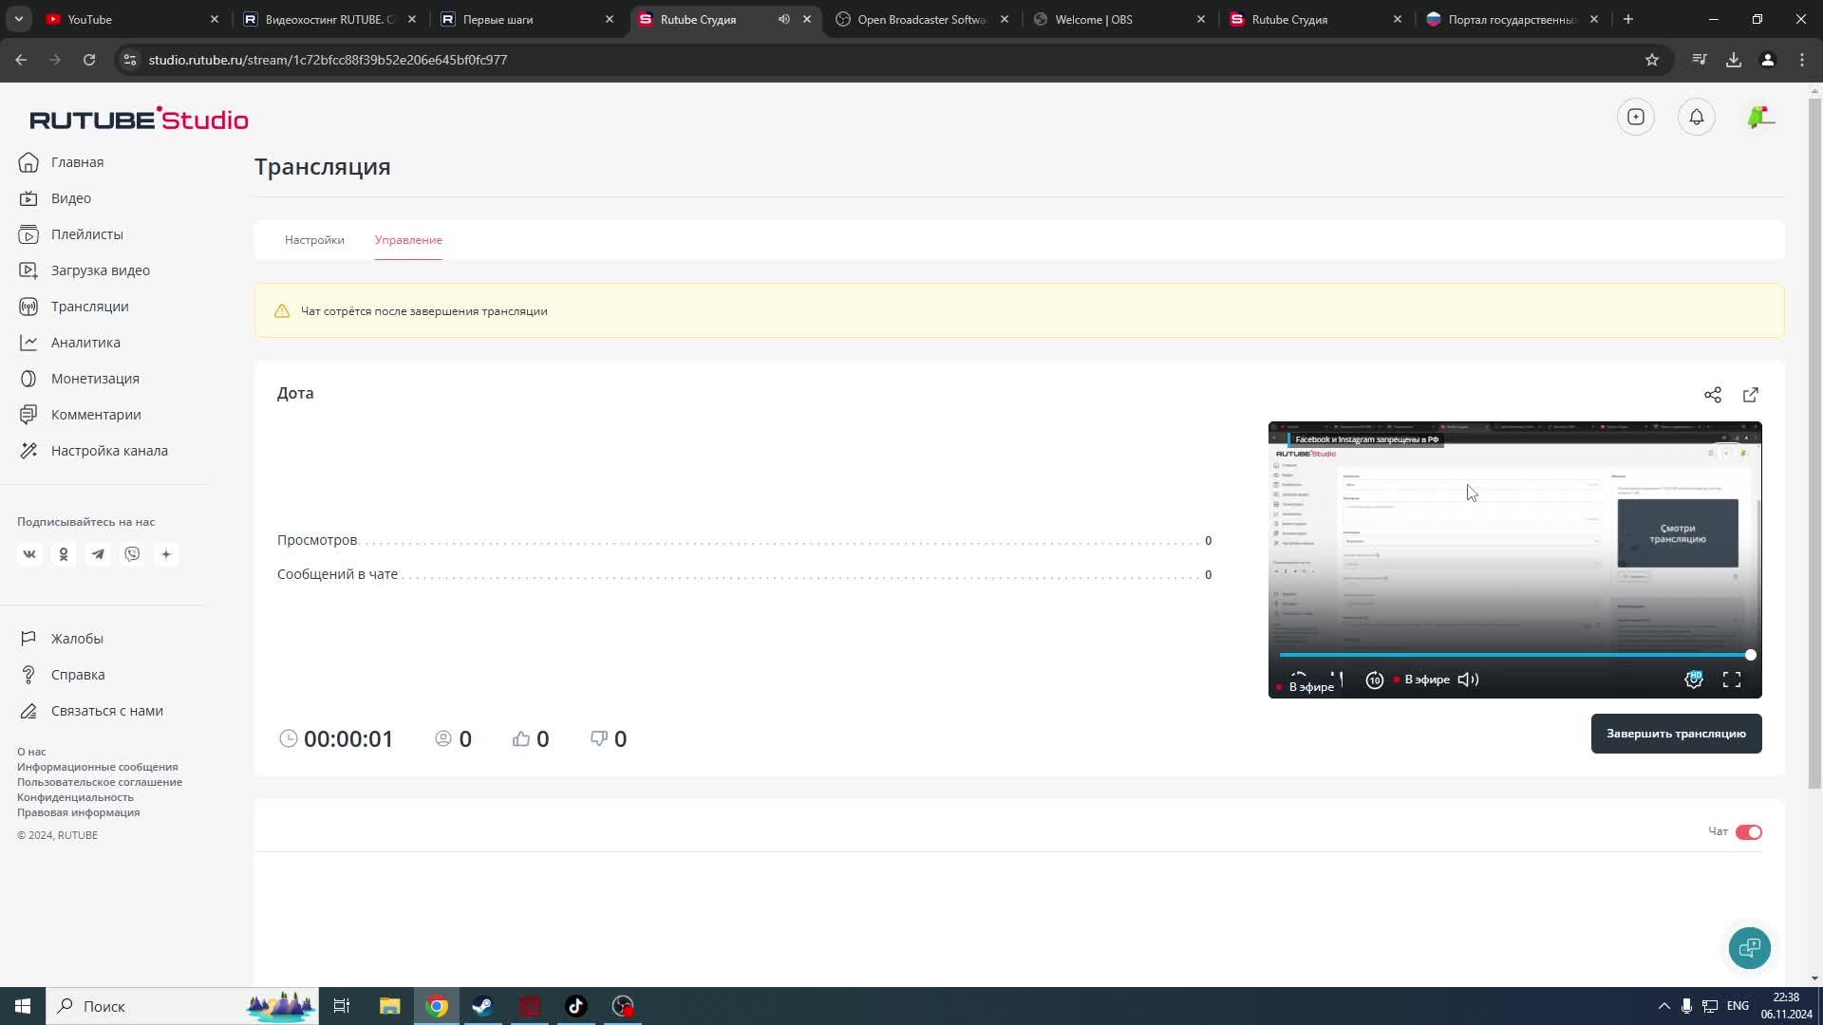This screenshot has height=1025, width=1823.
Task: Click the player progress slider handle
Action: click(x=1750, y=655)
